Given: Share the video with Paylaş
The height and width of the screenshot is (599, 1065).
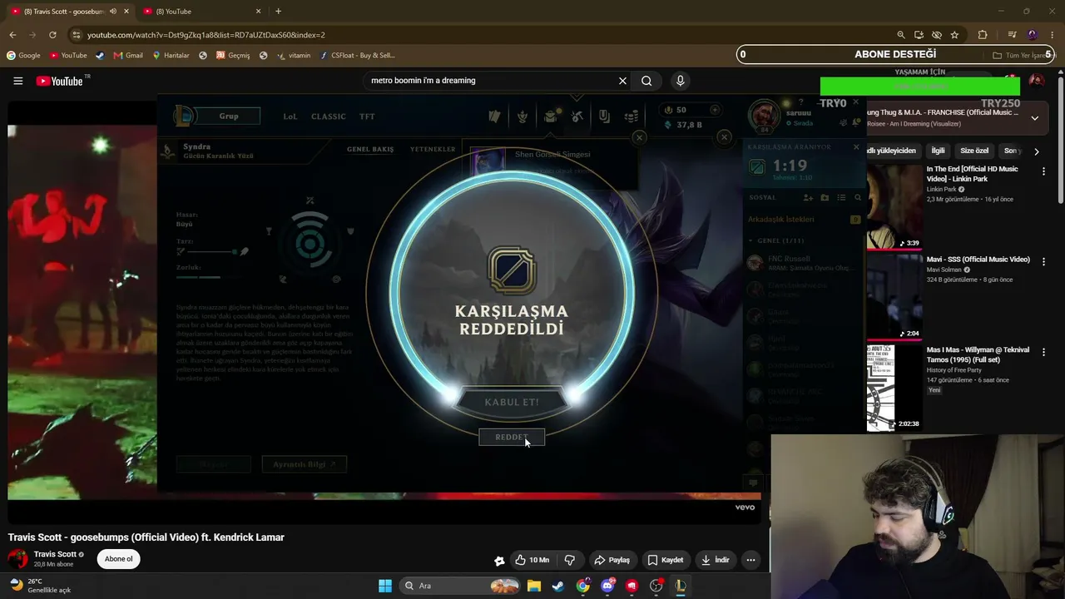Looking at the screenshot, I should point(612,560).
